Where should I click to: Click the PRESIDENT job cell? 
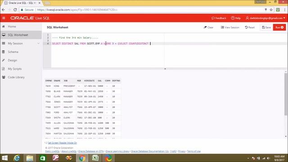click(69, 86)
